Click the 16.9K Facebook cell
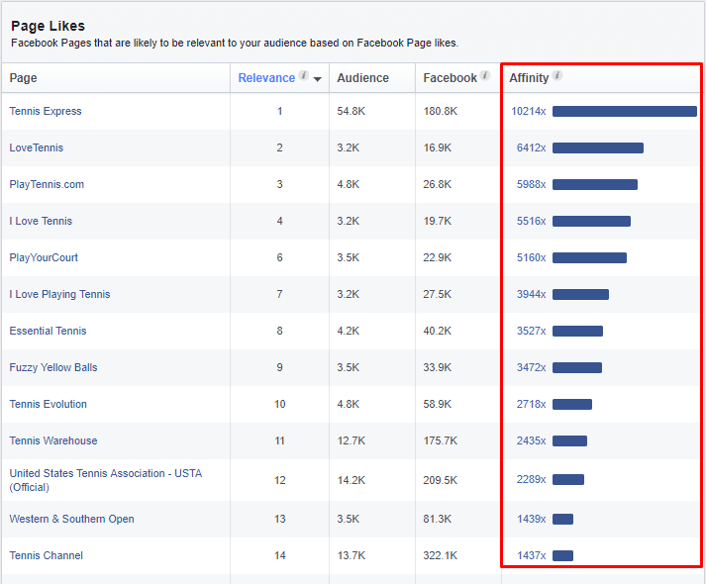 [x=438, y=147]
